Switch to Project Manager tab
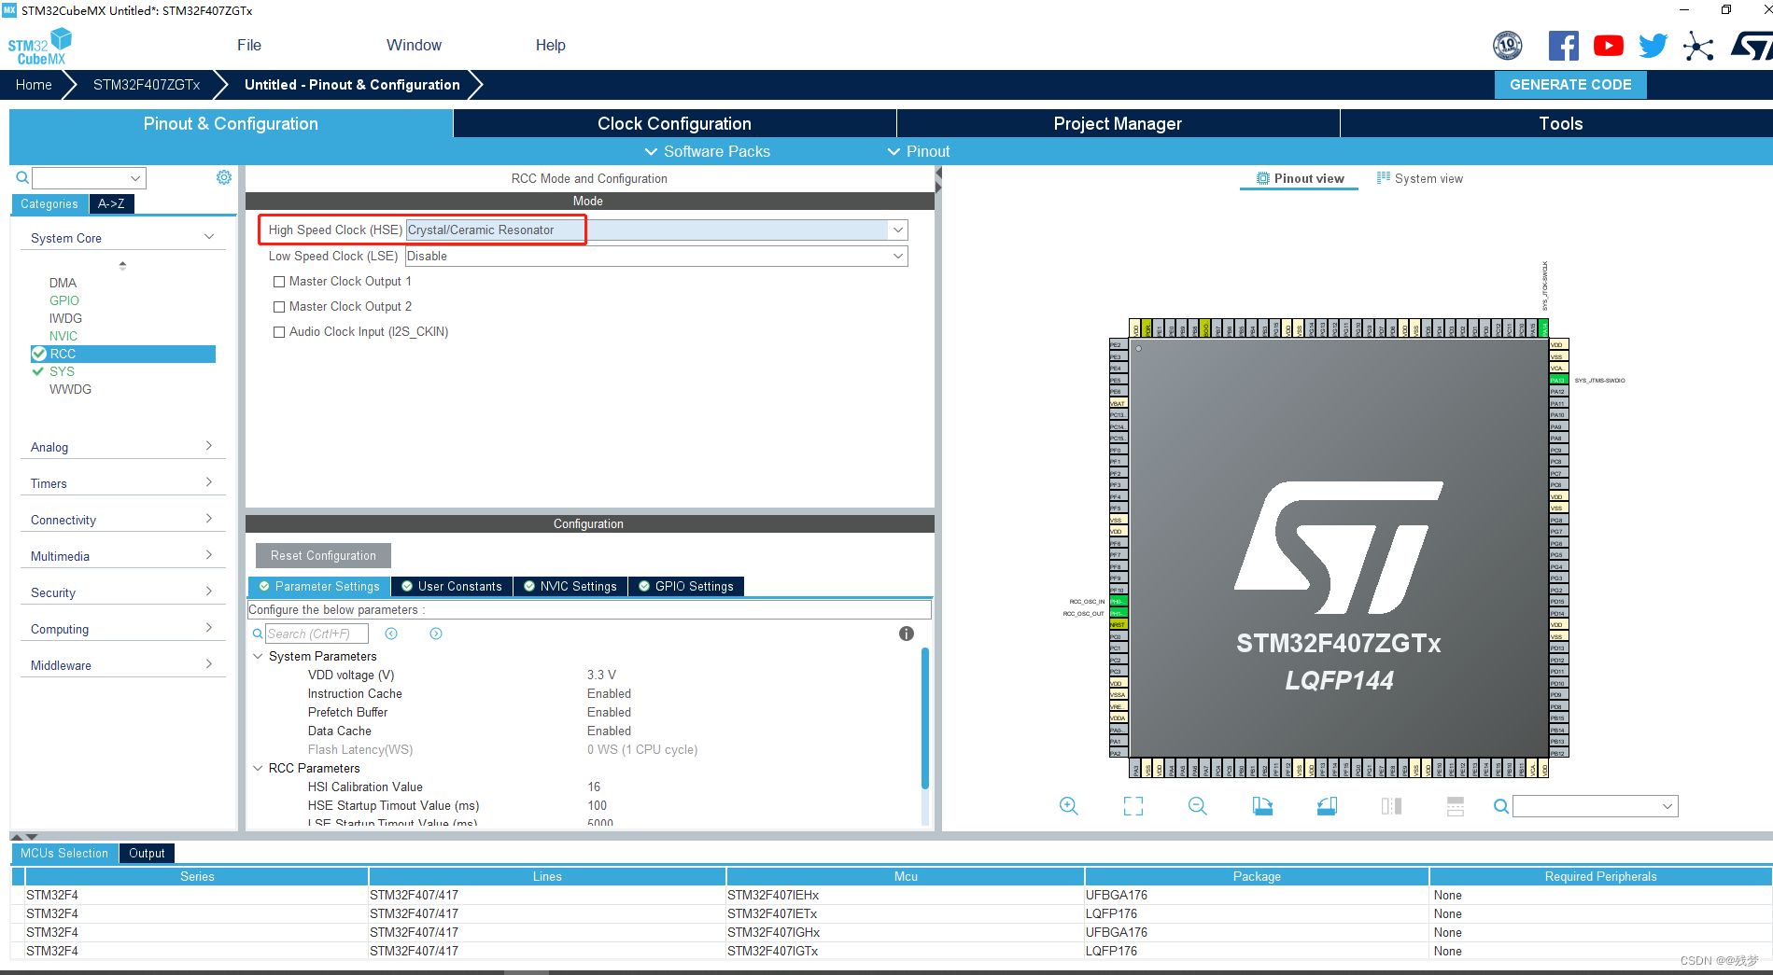 click(1118, 123)
